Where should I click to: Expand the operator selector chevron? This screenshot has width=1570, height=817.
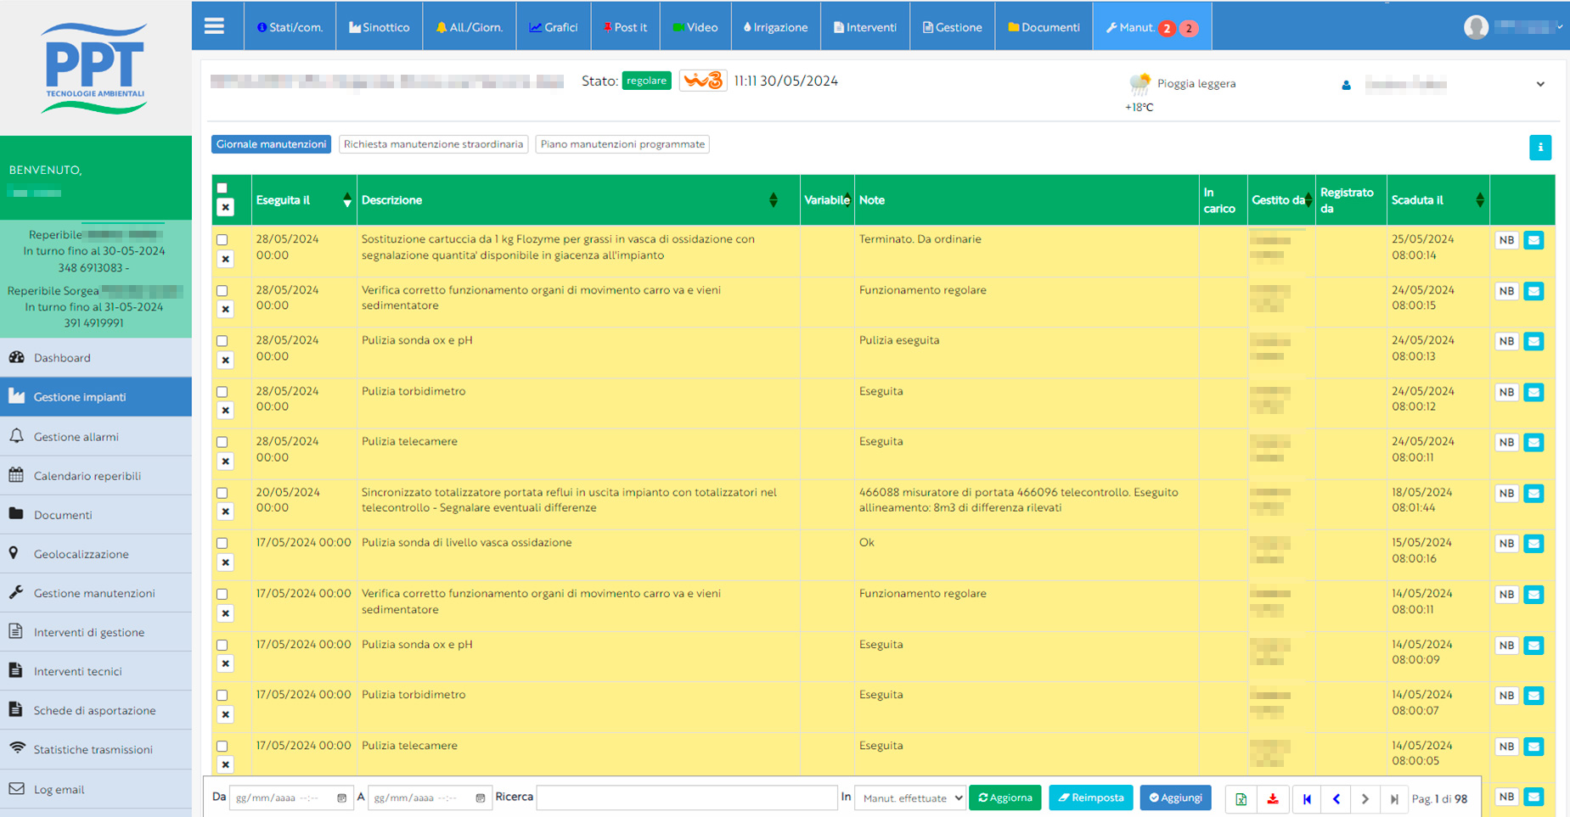(x=1540, y=84)
